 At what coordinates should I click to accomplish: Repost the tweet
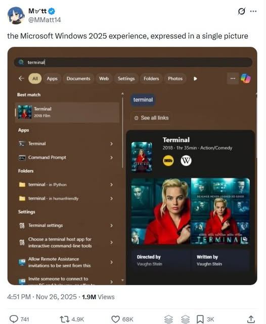tap(64, 319)
